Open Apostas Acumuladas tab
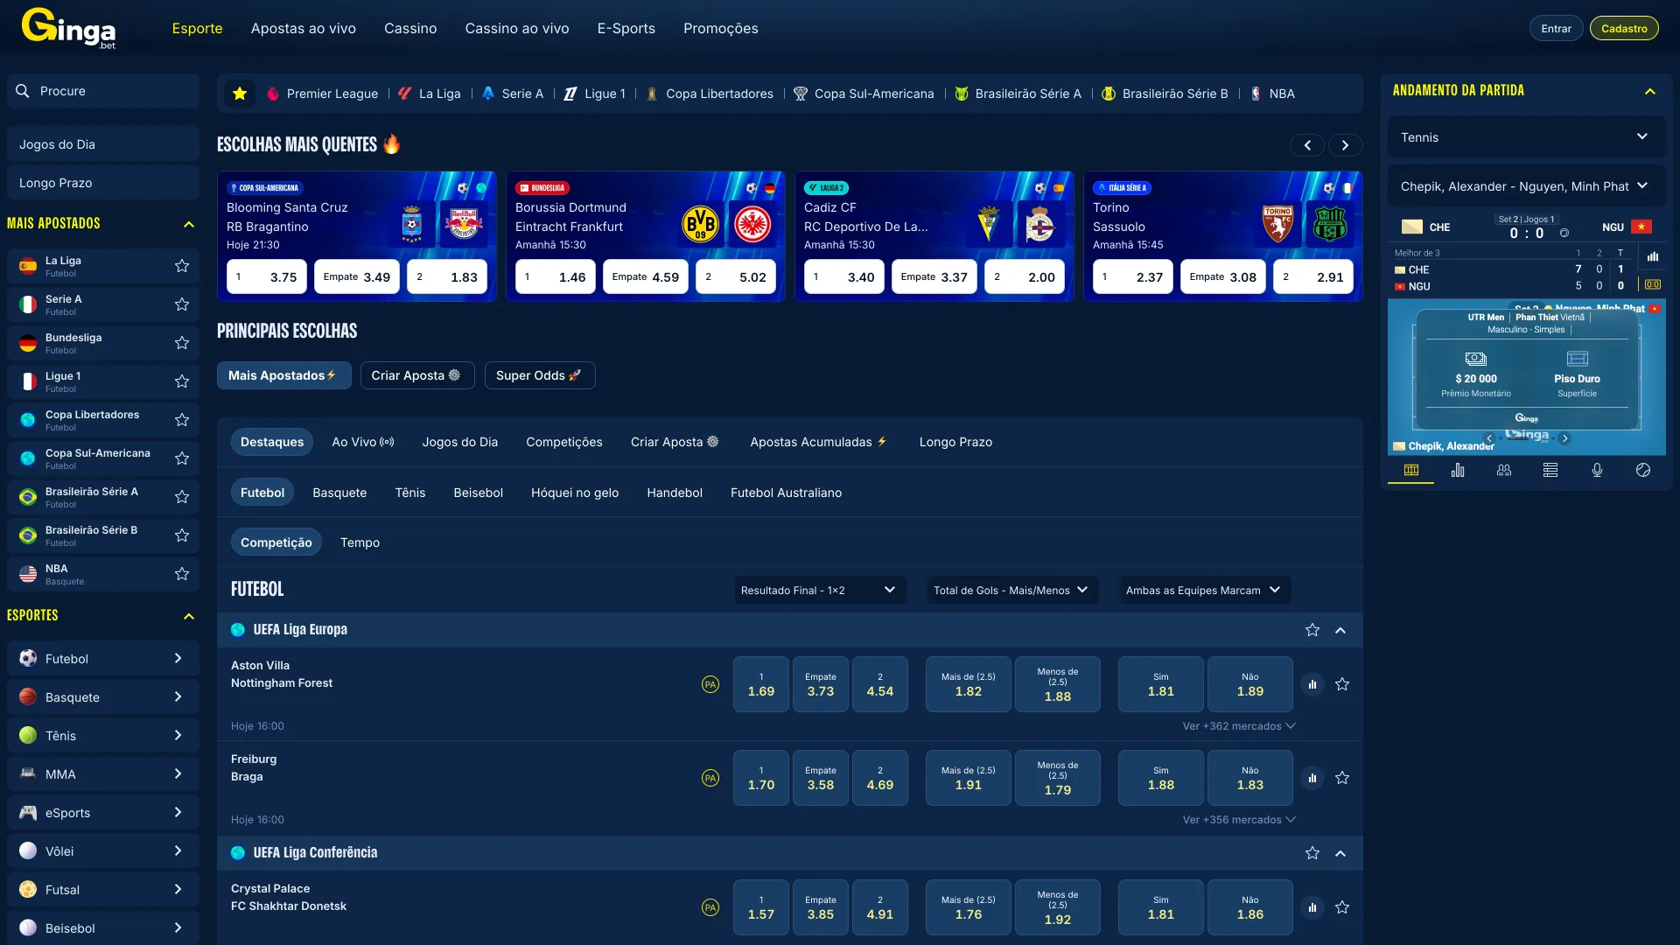The image size is (1680, 945). coord(818,442)
